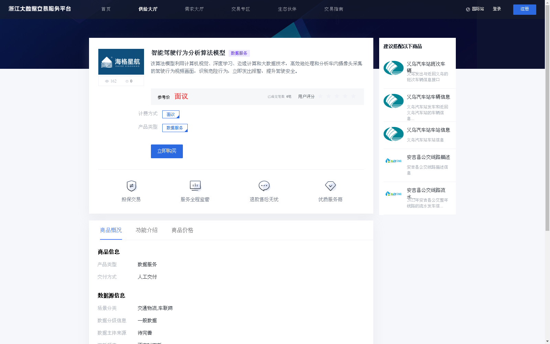Viewport: 550px width, 344px height.
Task: Open 安吉县公交线路流水 product logo
Action: pyautogui.click(x=394, y=194)
